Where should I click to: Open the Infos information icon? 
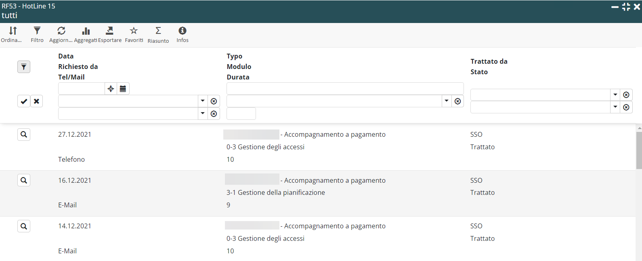(x=183, y=31)
